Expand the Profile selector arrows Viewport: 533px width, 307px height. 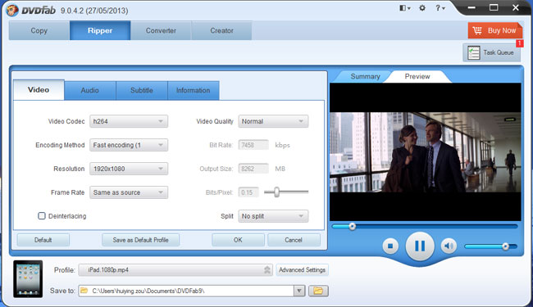(x=267, y=270)
